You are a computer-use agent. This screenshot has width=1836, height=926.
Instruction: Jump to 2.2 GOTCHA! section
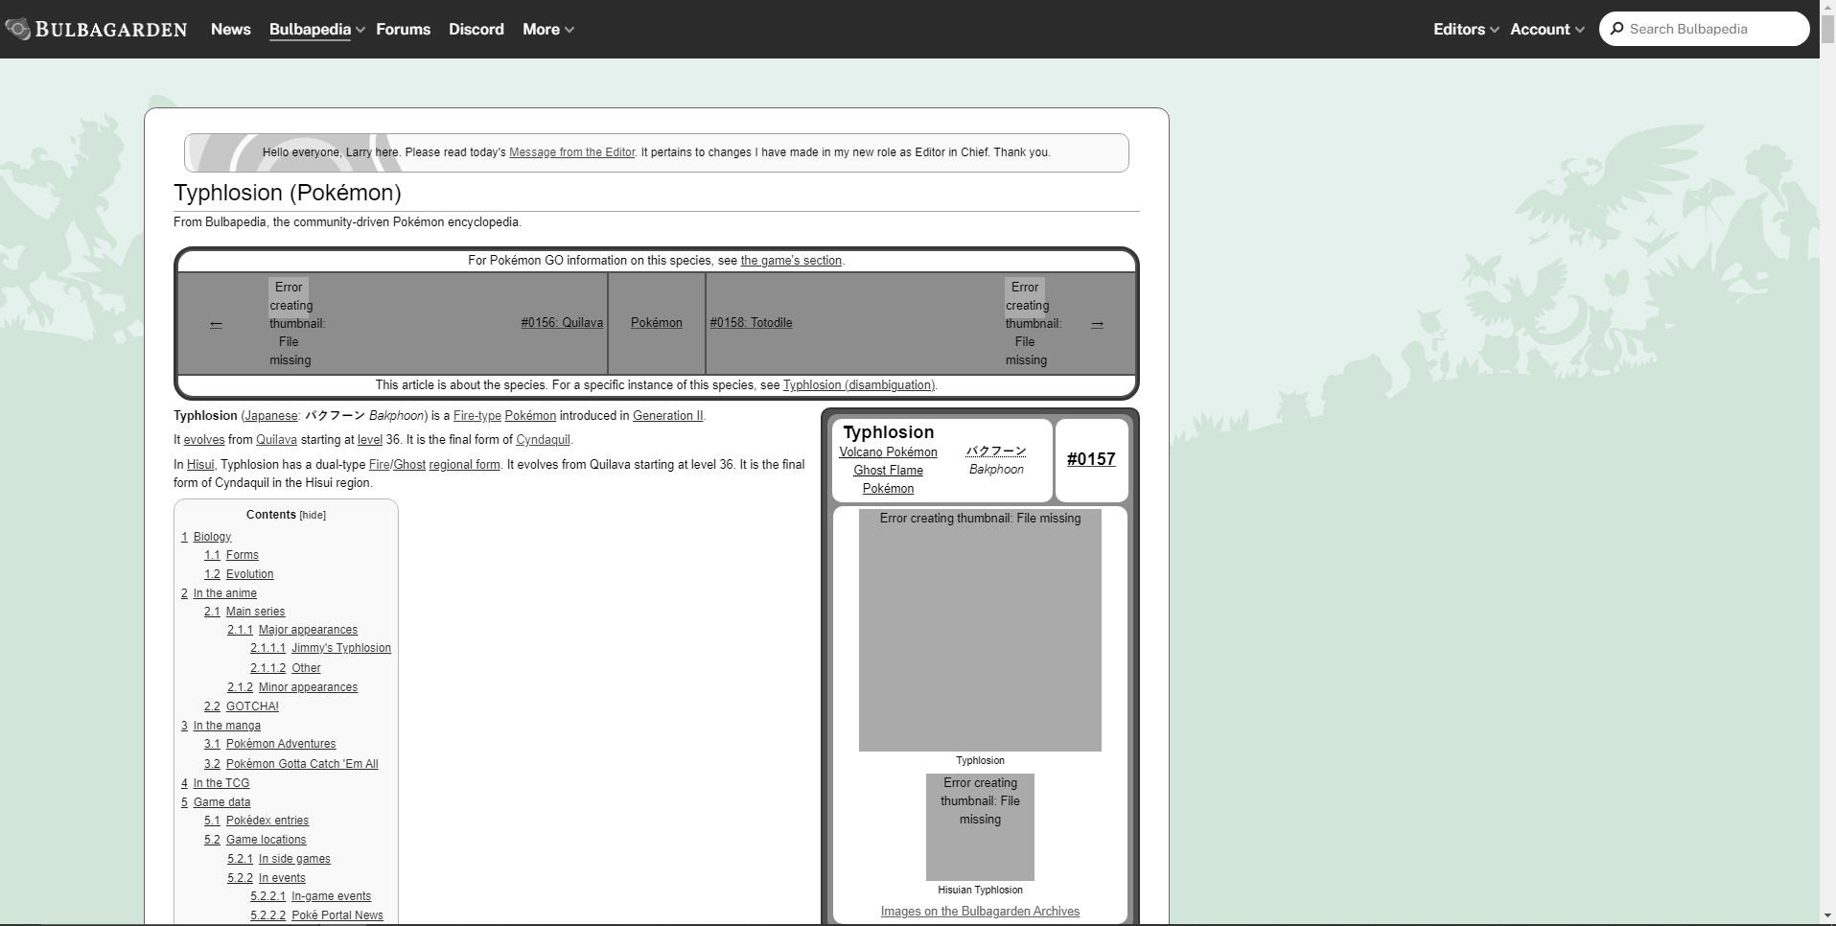(x=242, y=706)
